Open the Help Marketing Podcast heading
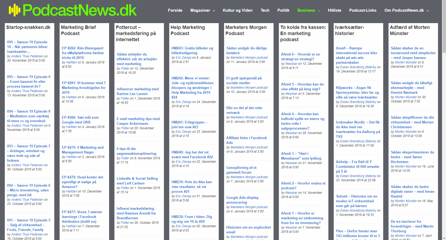The height and width of the screenshot is (240, 446). tap(188, 30)
